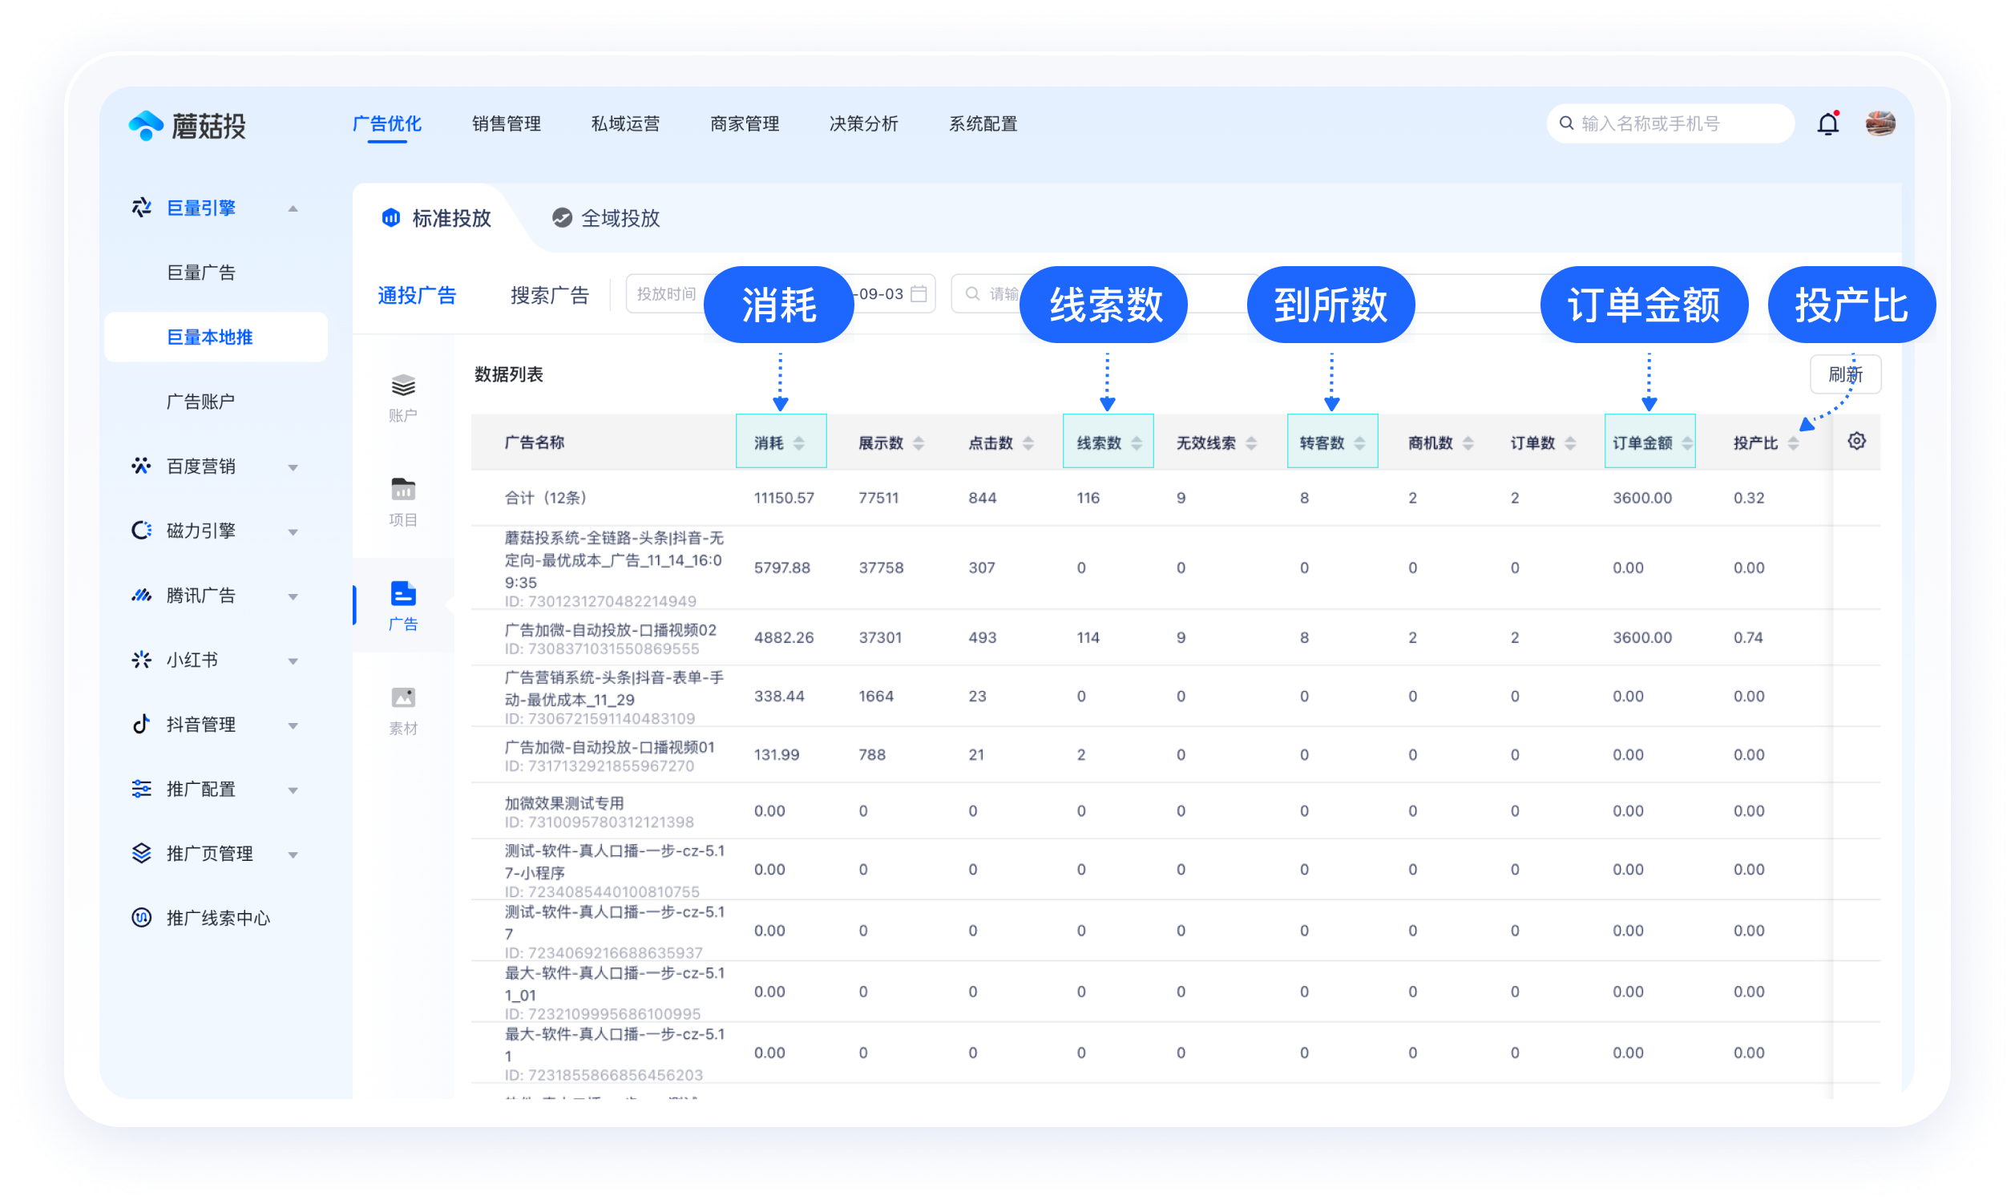Expand the 腾讯广告 menu group
The image size is (2015, 1204).
[x=293, y=596]
